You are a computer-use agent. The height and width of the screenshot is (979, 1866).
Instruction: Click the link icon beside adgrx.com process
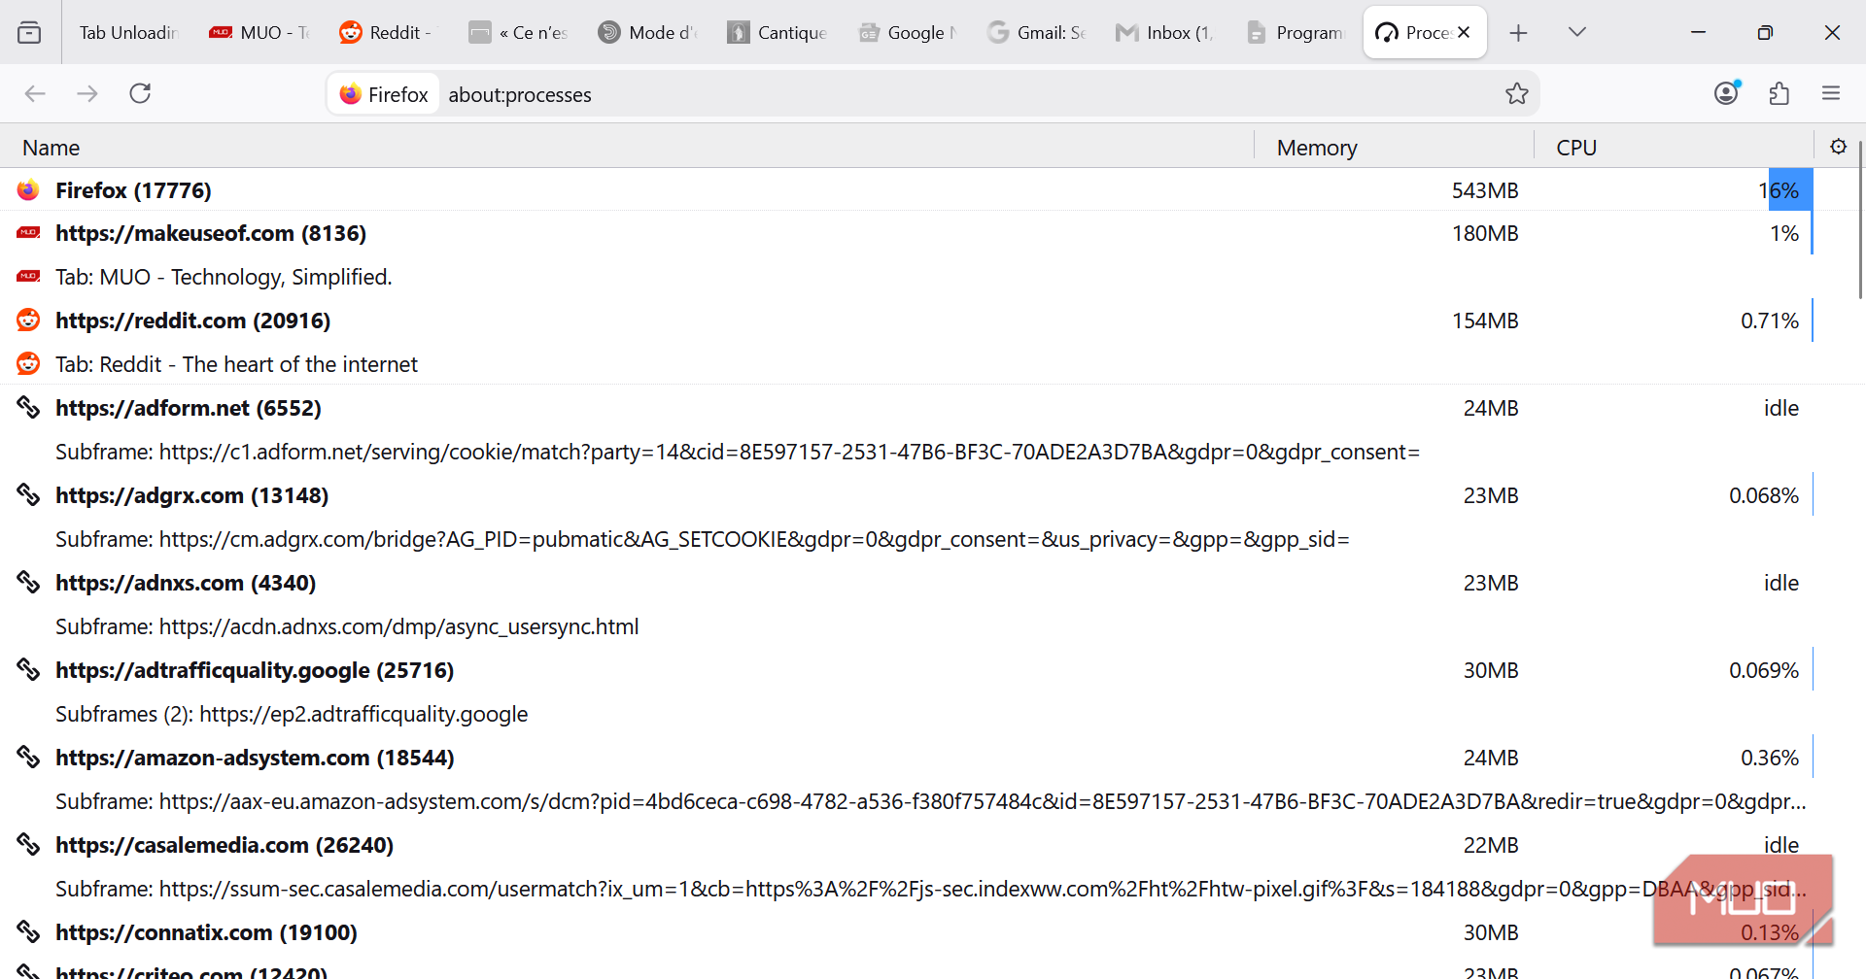(28, 494)
